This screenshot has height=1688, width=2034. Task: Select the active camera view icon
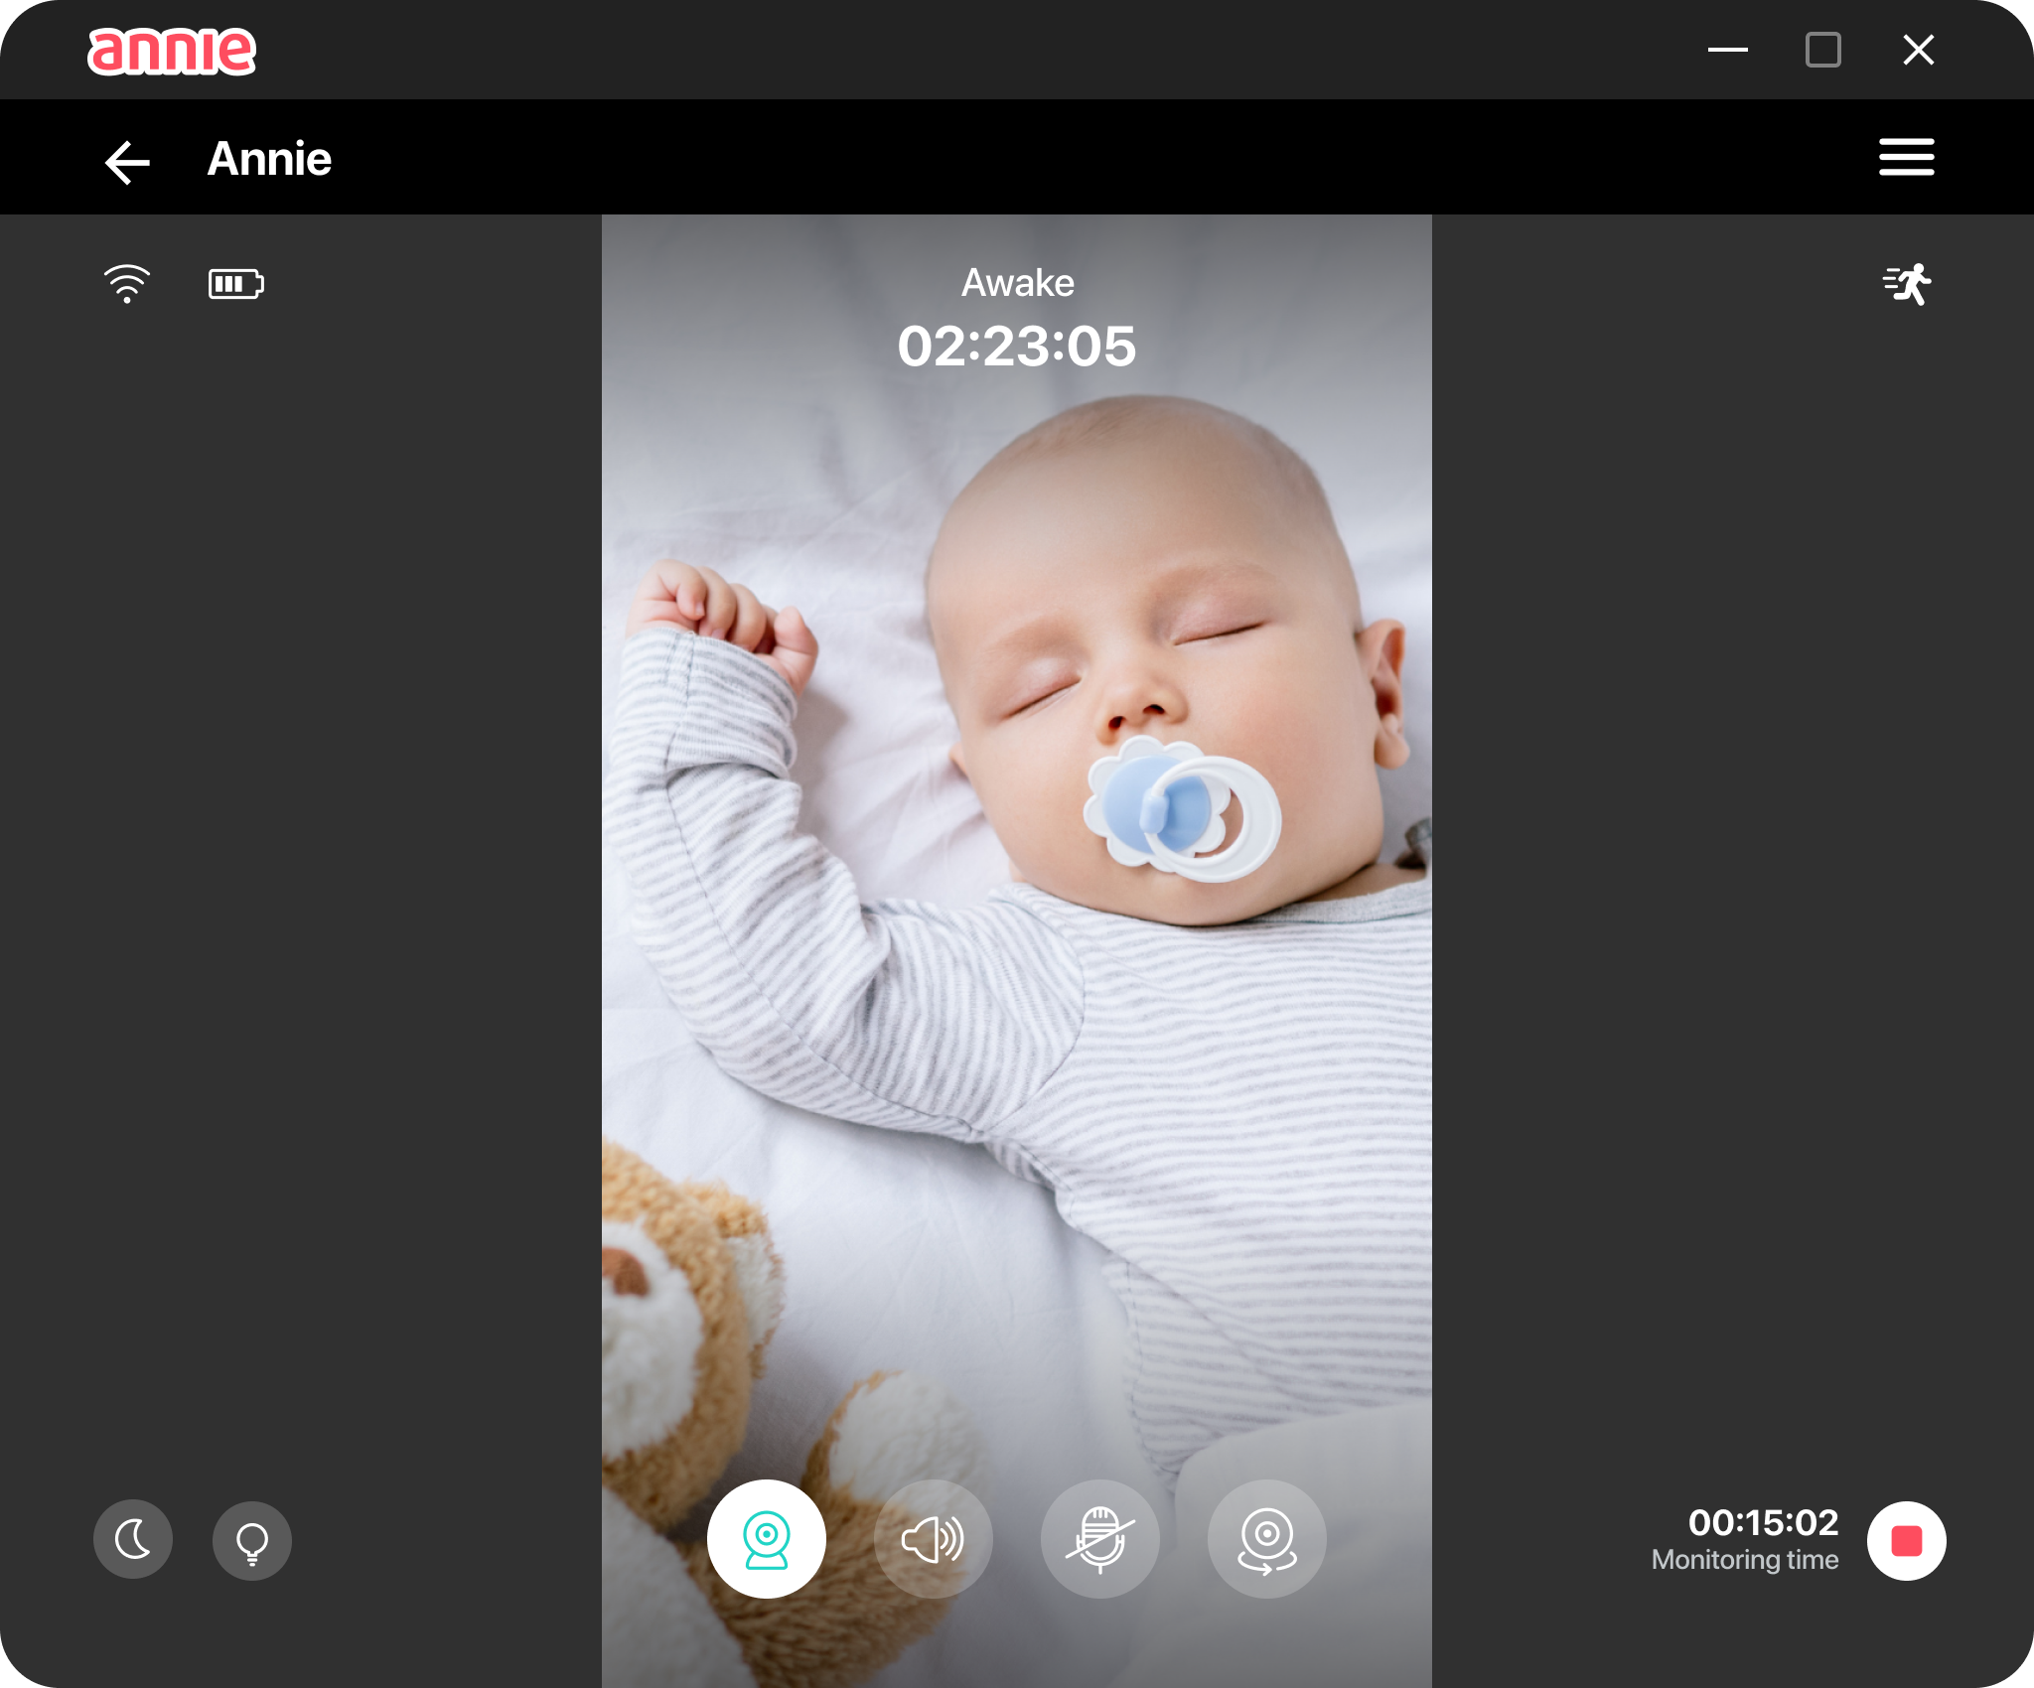coord(766,1538)
